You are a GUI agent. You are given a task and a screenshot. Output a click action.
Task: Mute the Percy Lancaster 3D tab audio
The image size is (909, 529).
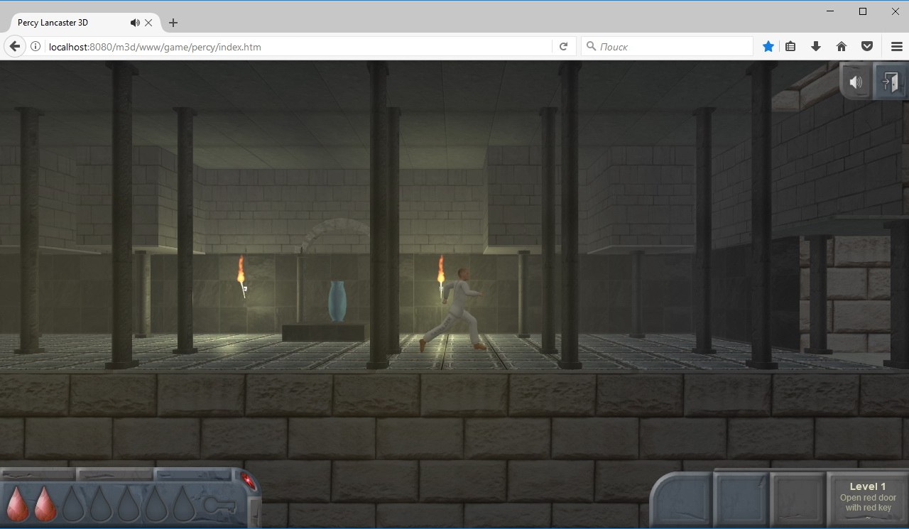coord(135,23)
